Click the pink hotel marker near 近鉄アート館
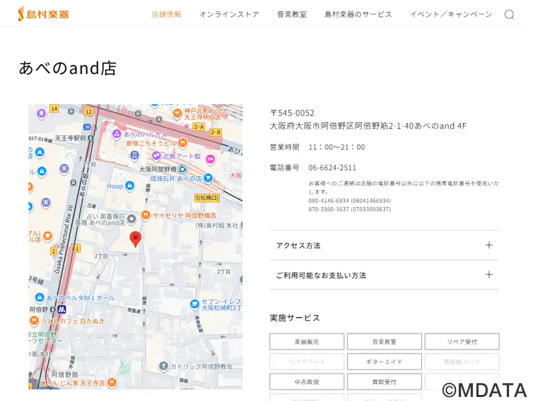 click(210, 159)
